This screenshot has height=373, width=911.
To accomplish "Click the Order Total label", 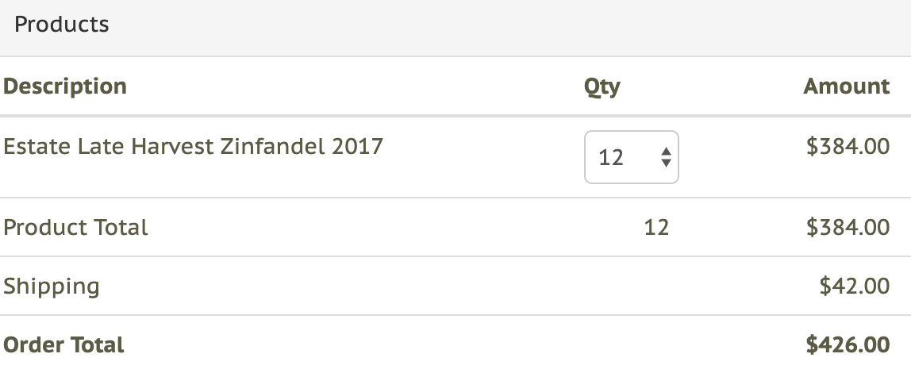I will tap(64, 345).
